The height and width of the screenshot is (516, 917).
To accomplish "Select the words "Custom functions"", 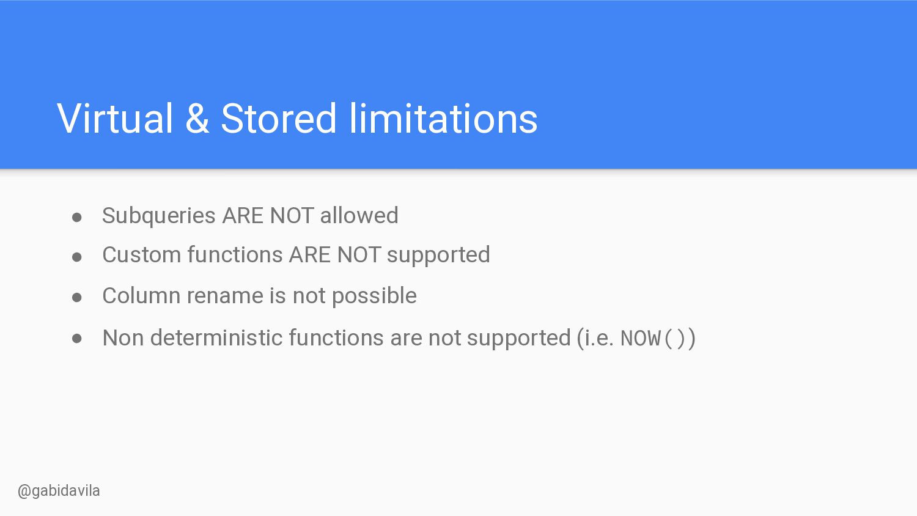I will click(193, 255).
